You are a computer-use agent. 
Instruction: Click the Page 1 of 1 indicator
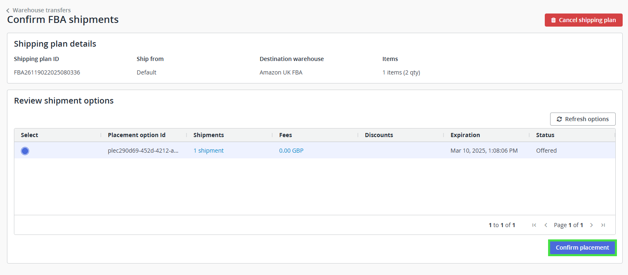click(569, 225)
